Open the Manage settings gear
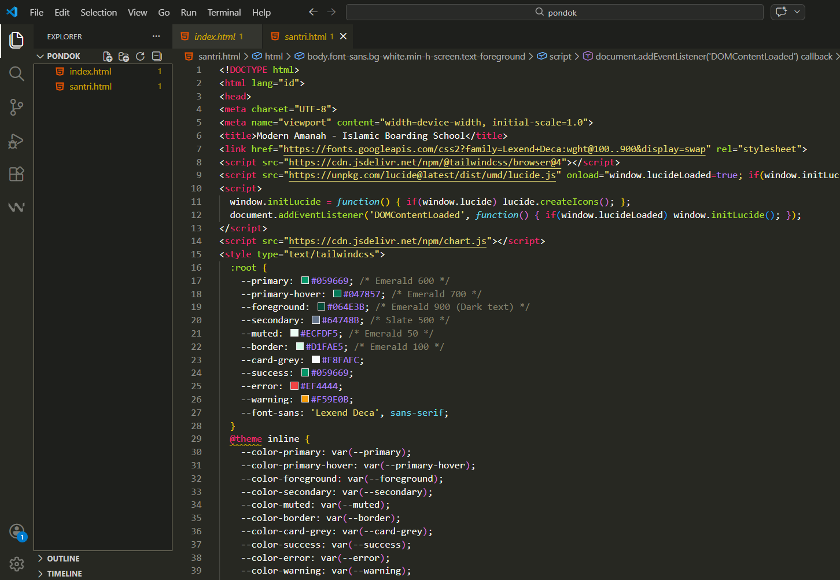 pos(16,564)
